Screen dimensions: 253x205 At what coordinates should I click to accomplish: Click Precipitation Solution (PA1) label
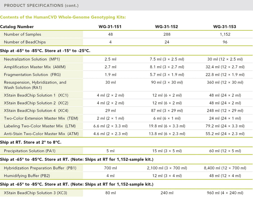pyautogui.click(x=30, y=151)
